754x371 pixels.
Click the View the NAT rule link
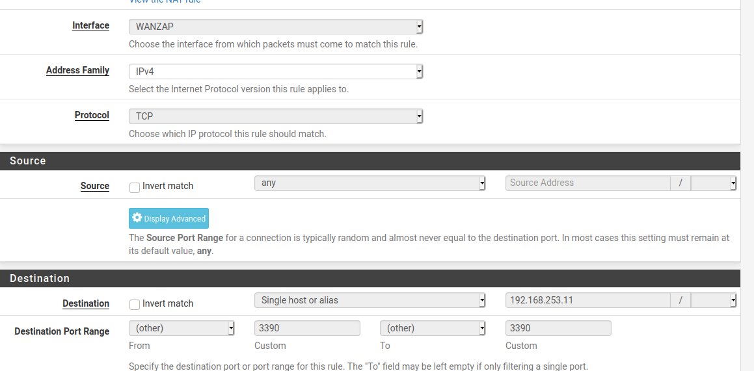(x=165, y=2)
